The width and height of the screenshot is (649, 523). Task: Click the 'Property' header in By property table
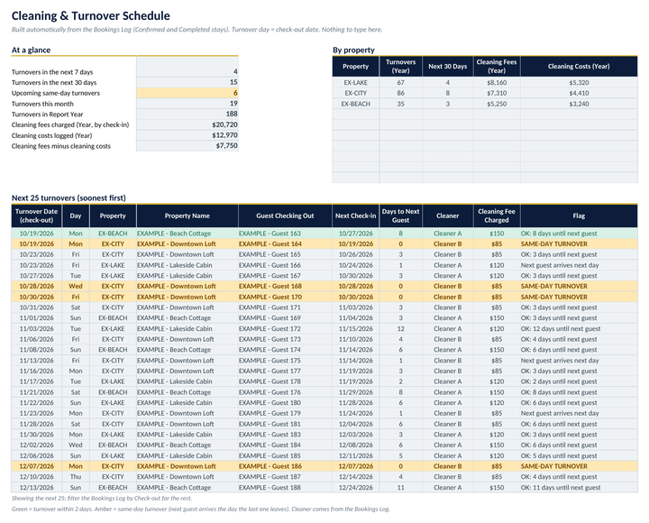pyautogui.click(x=355, y=66)
